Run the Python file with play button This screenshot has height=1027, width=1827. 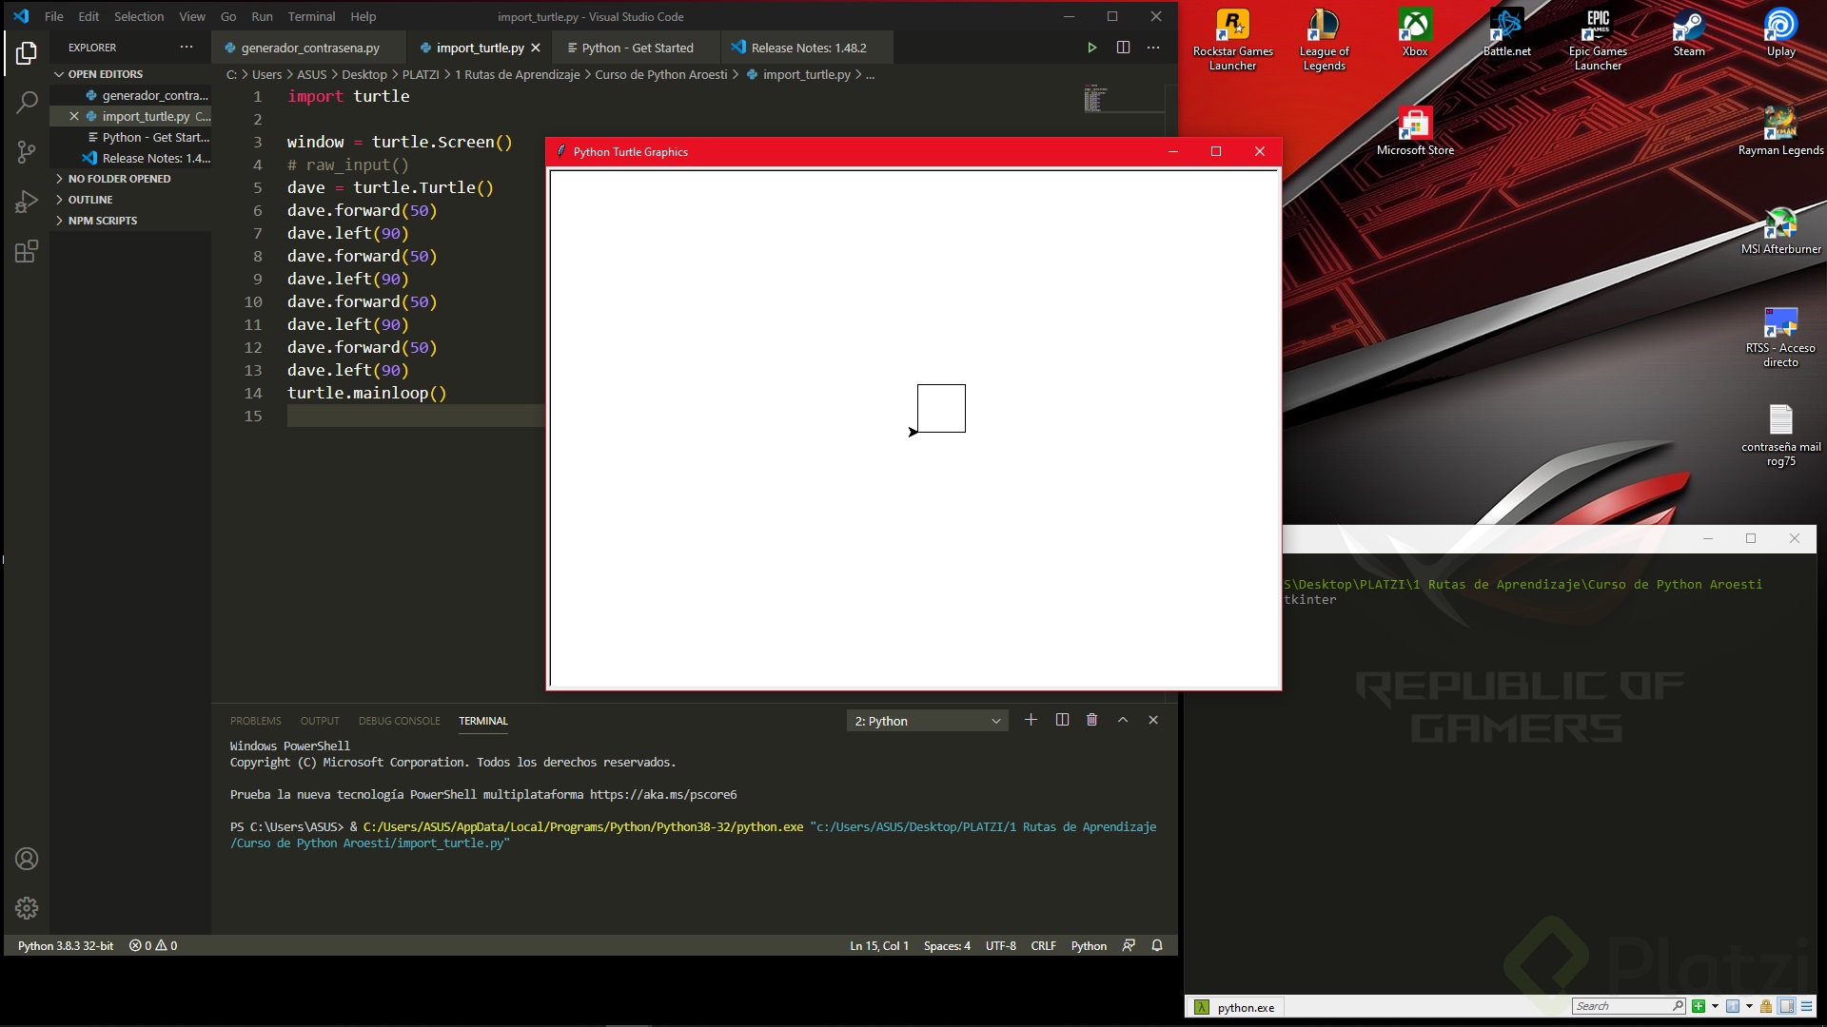1090,47
